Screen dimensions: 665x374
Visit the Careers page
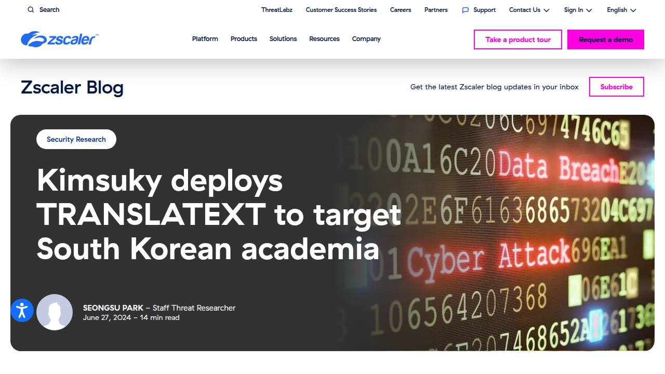click(x=401, y=10)
